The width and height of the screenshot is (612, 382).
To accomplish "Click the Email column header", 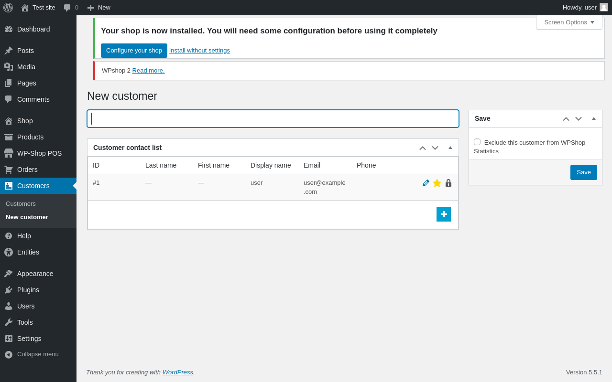I will [x=312, y=165].
